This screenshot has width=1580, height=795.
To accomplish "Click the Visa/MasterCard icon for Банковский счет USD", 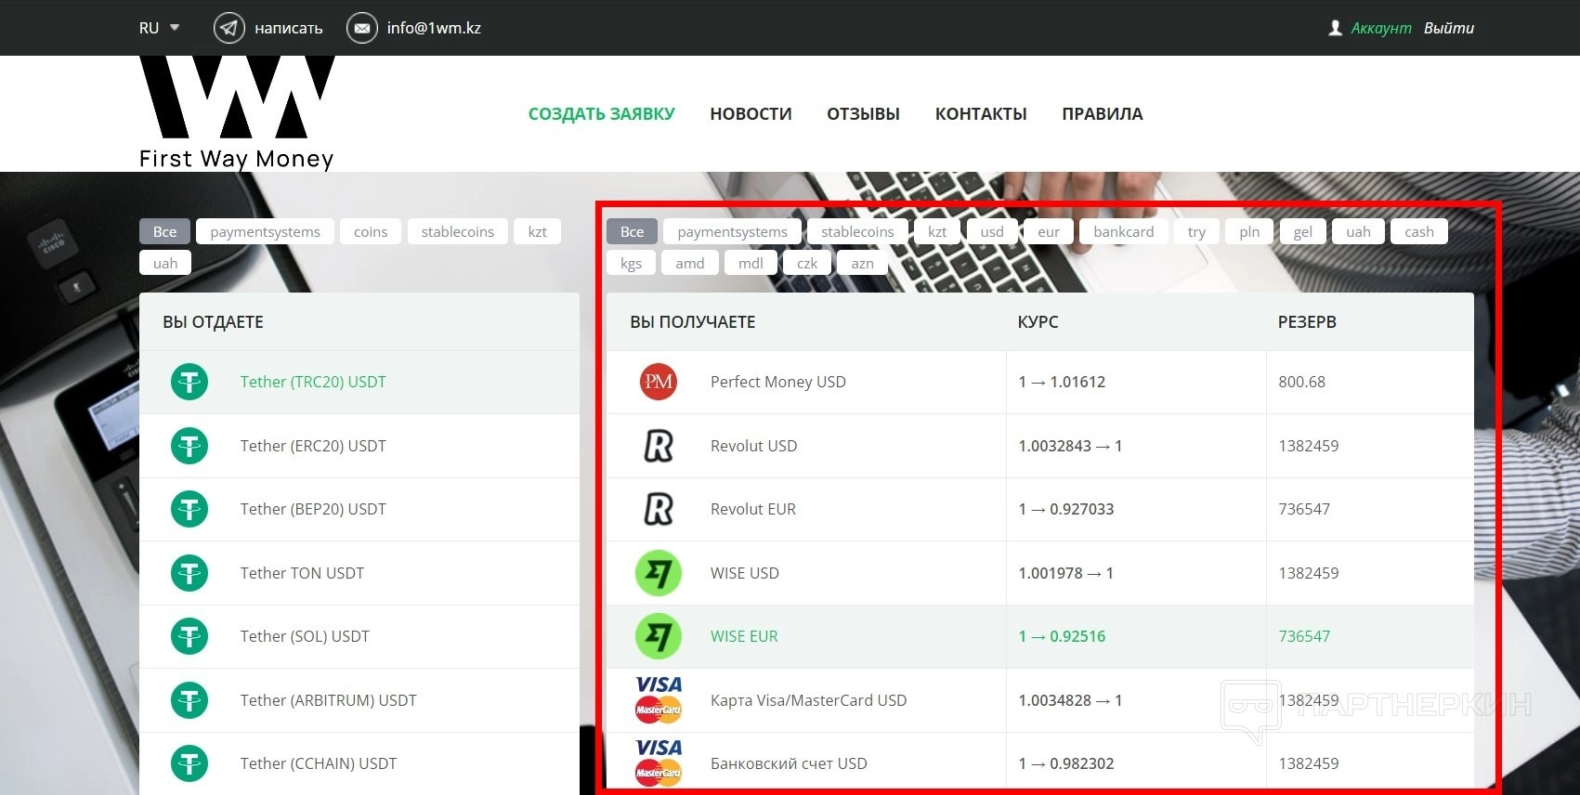I will tap(659, 763).
